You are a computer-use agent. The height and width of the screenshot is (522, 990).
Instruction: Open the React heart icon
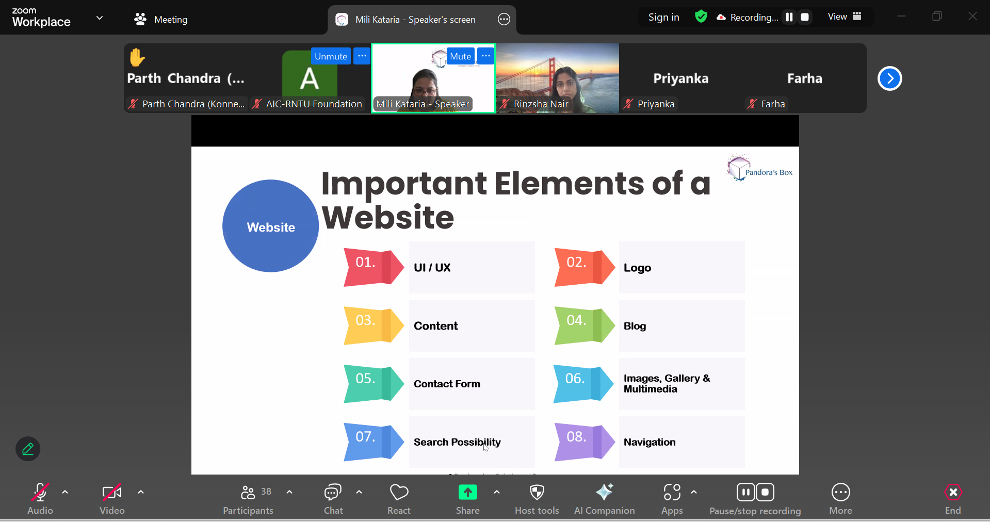click(399, 493)
